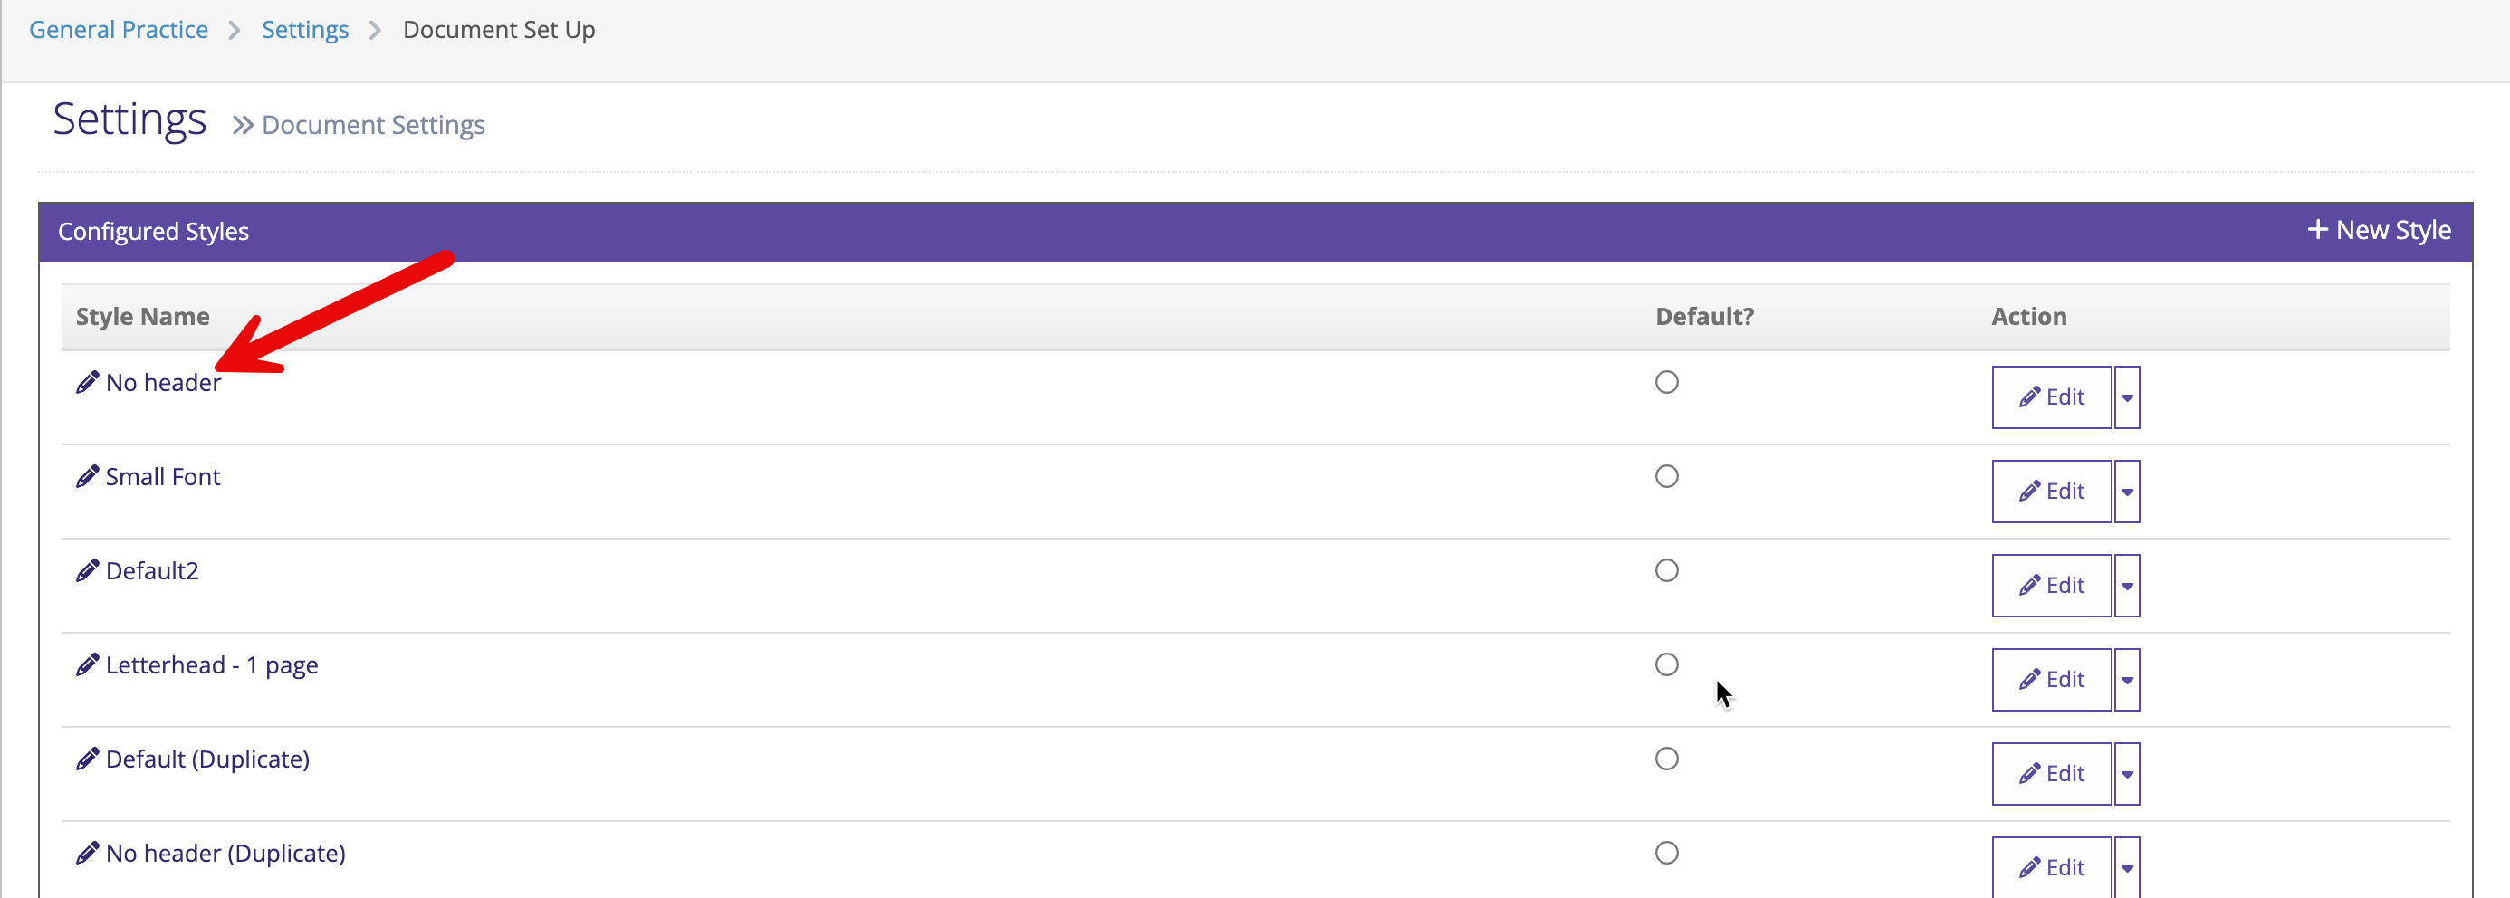Expand action dropdown for Default (Duplicate) row

2127,774
